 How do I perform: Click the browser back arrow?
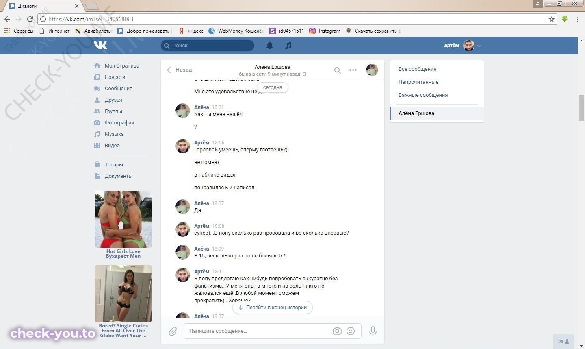coord(7,19)
